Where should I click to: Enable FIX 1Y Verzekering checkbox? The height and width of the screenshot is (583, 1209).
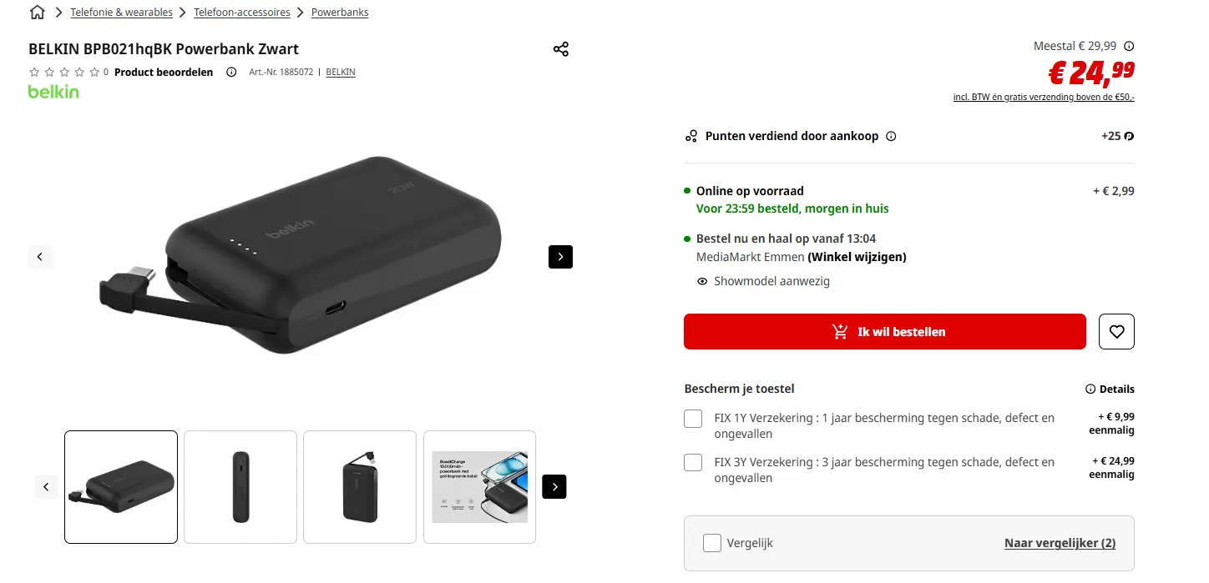[693, 419]
